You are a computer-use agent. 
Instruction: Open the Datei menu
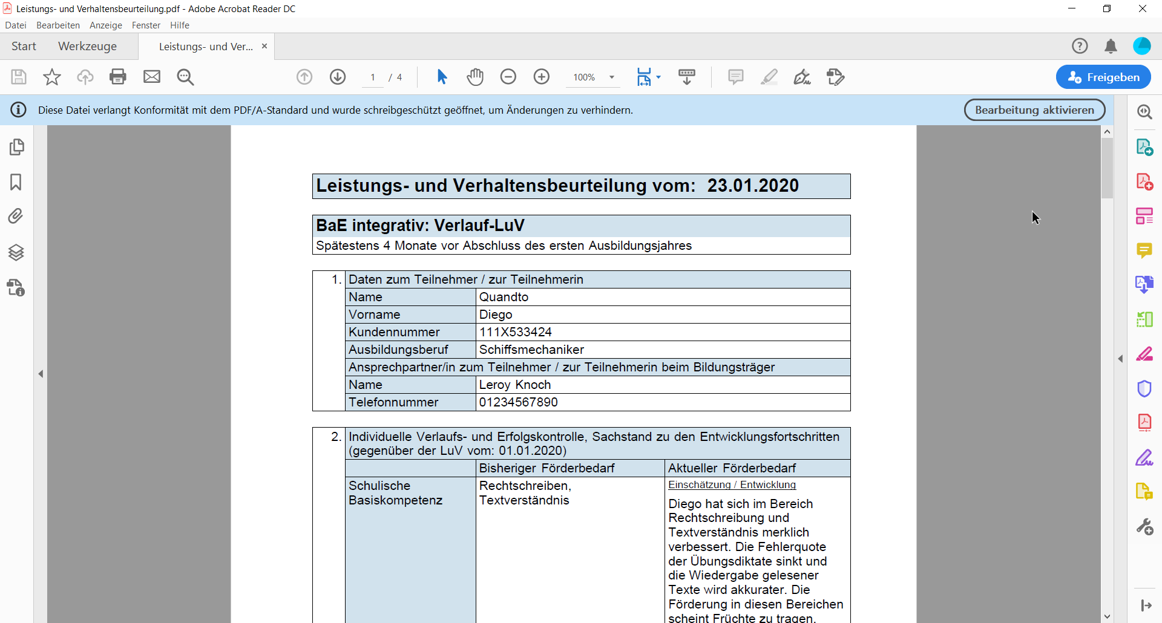click(x=16, y=25)
